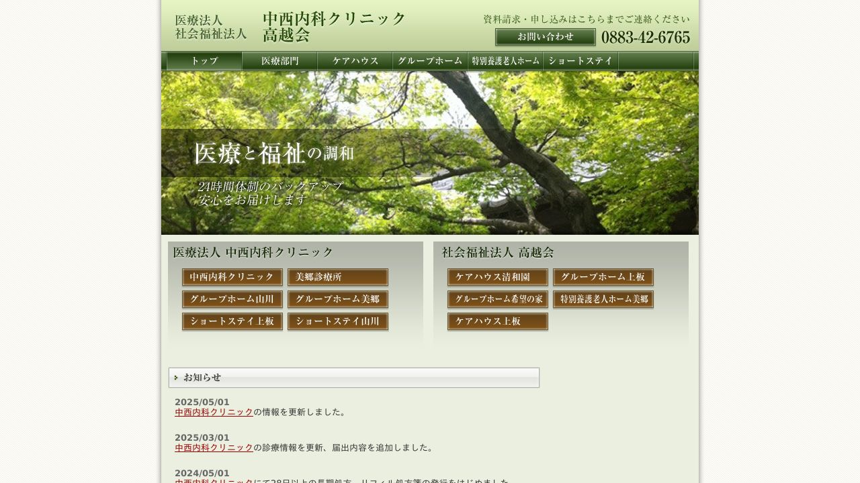
Task: Click the 中西内科クリニック button
Action: [x=232, y=277]
